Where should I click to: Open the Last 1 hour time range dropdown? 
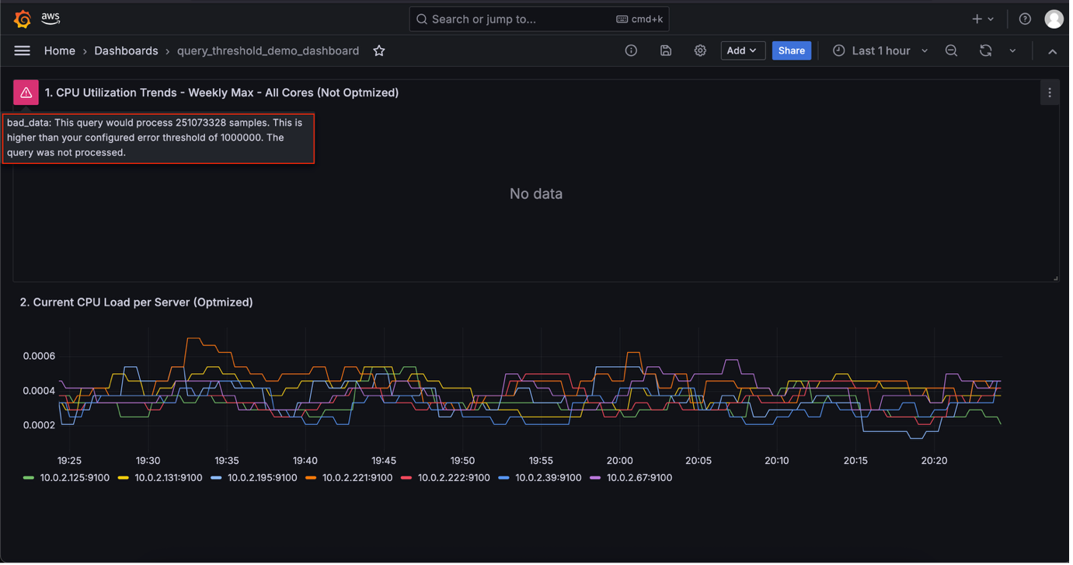pos(878,51)
